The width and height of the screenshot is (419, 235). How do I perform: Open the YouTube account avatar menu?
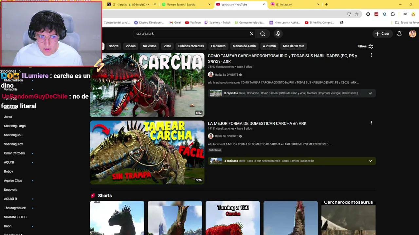pyautogui.click(x=412, y=34)
